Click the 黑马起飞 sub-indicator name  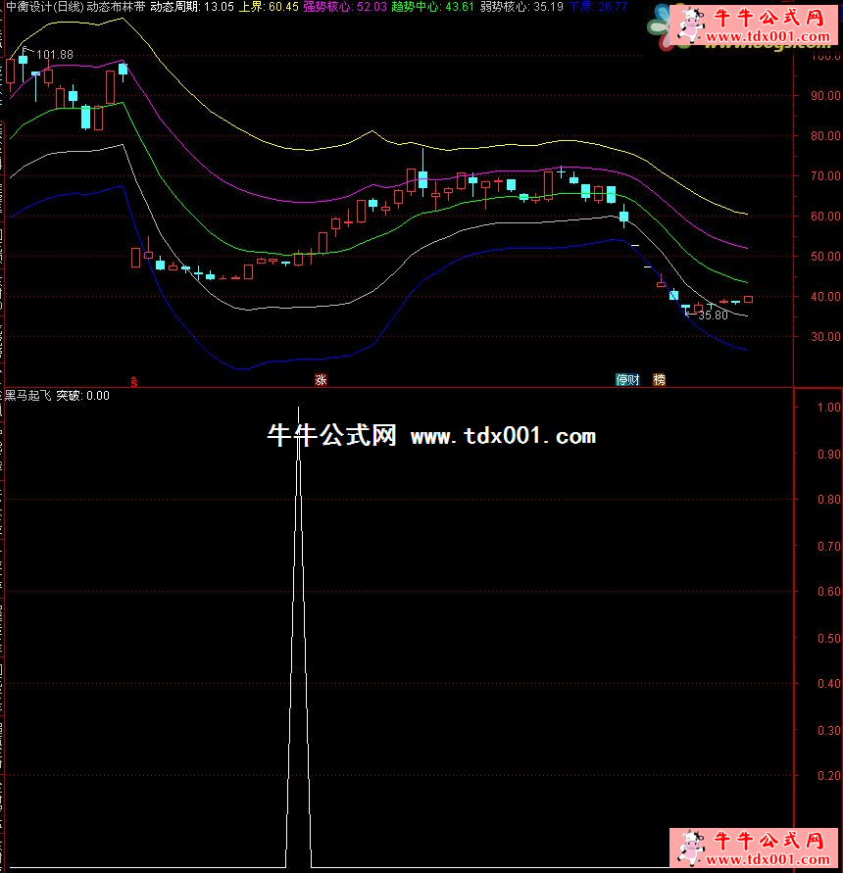pyautogui.click(x=27, y=396)
